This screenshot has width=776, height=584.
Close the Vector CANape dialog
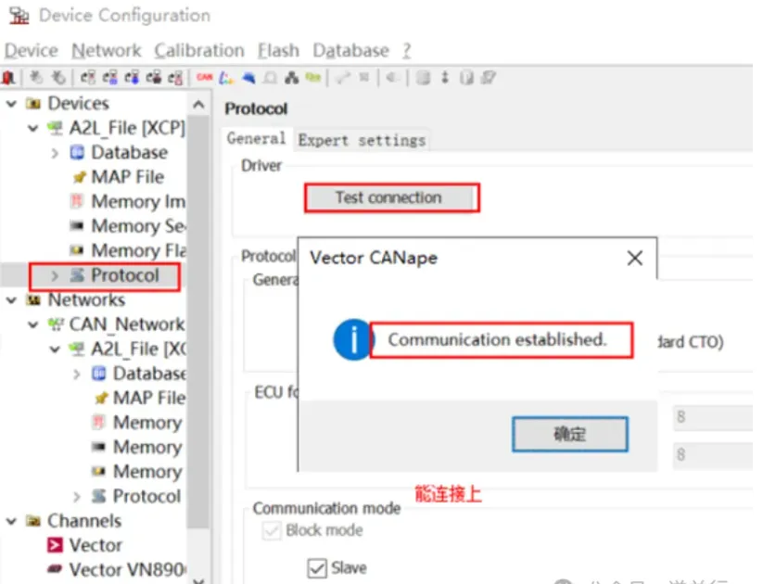(x=634, y=258)
